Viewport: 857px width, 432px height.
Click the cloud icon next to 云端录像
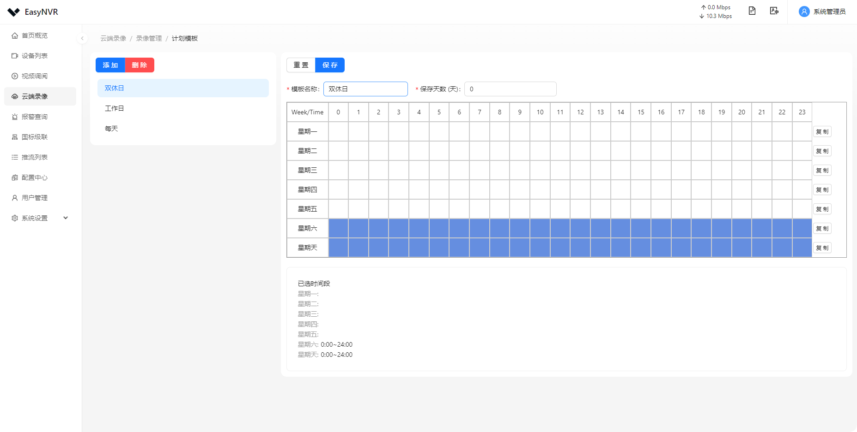coord(15,96)
